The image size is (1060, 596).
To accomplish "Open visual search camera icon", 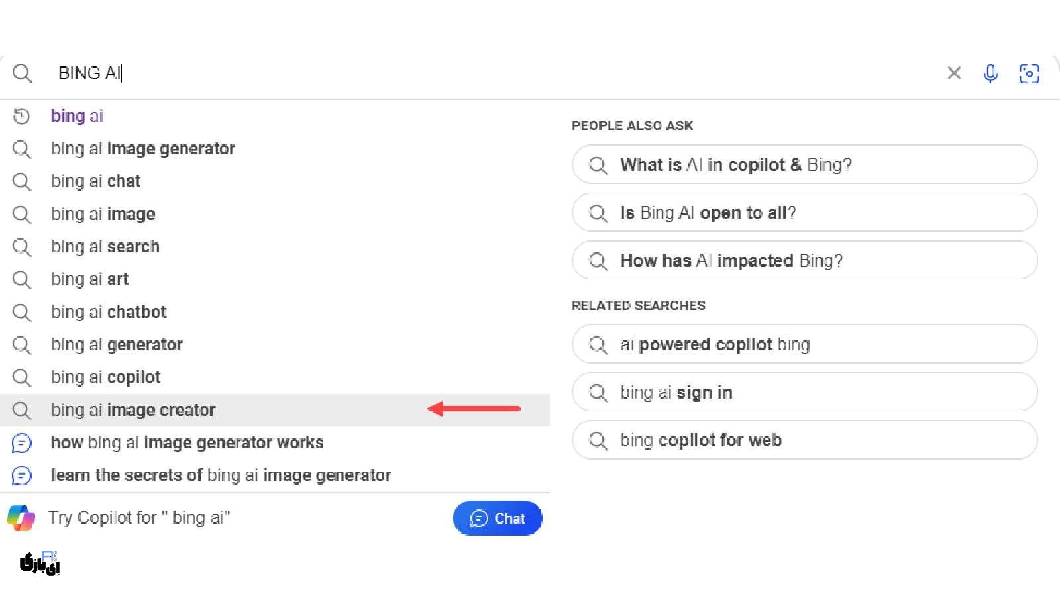I will pos(1029,73).
